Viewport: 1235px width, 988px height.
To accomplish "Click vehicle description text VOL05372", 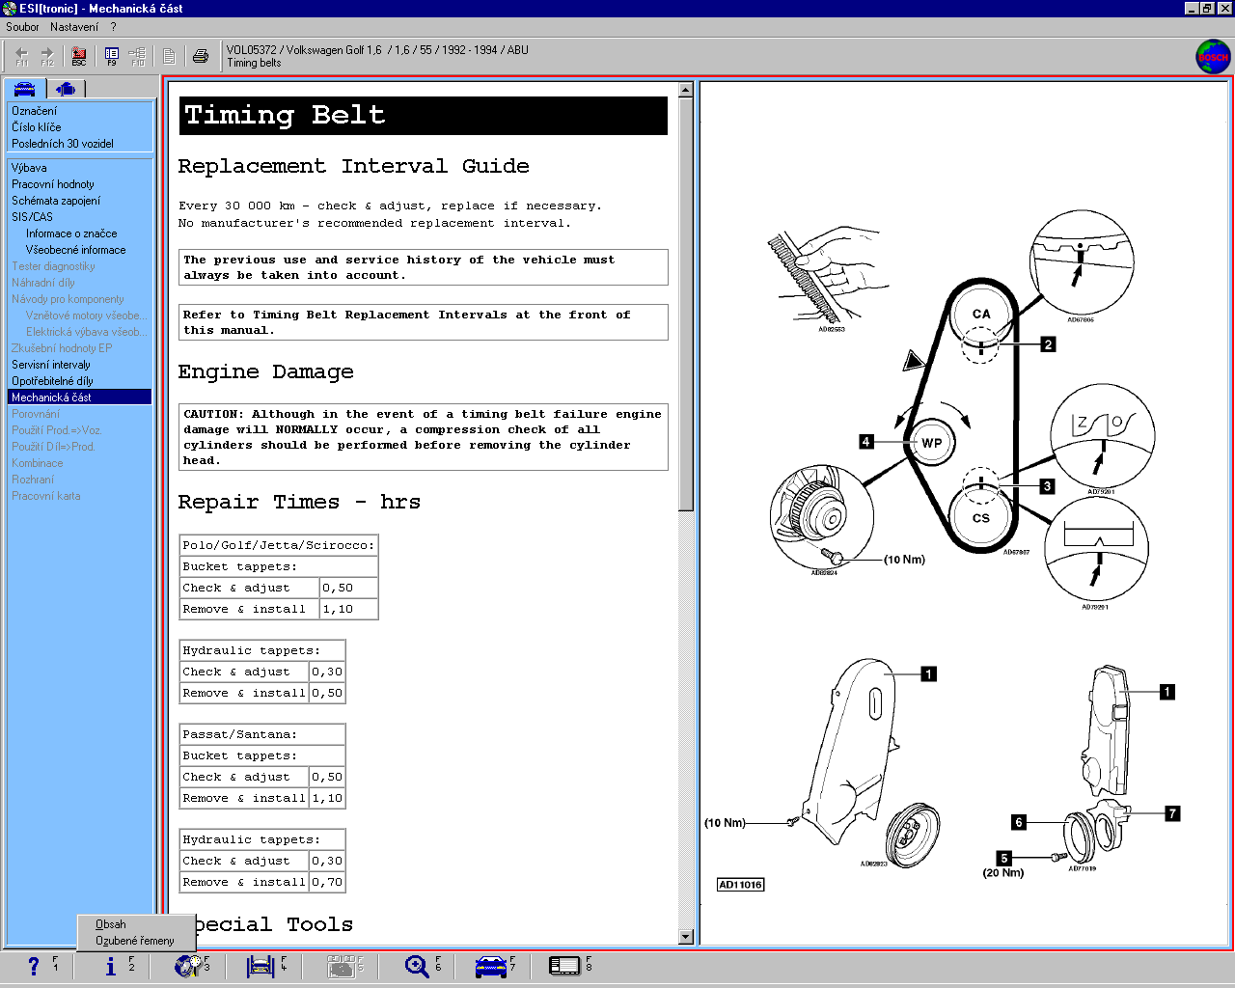I will pyautogui.click(x=377, y=50).
